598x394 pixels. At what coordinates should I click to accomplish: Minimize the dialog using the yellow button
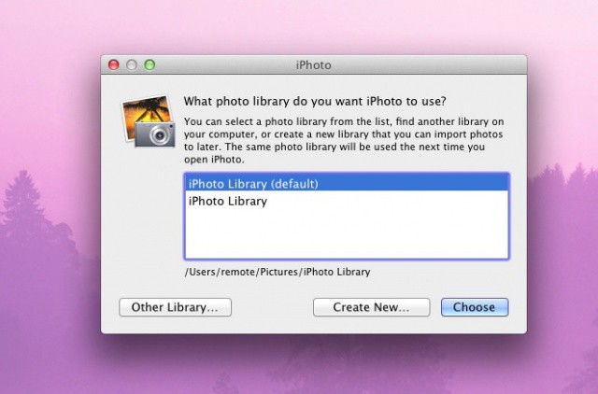[132, 65]
